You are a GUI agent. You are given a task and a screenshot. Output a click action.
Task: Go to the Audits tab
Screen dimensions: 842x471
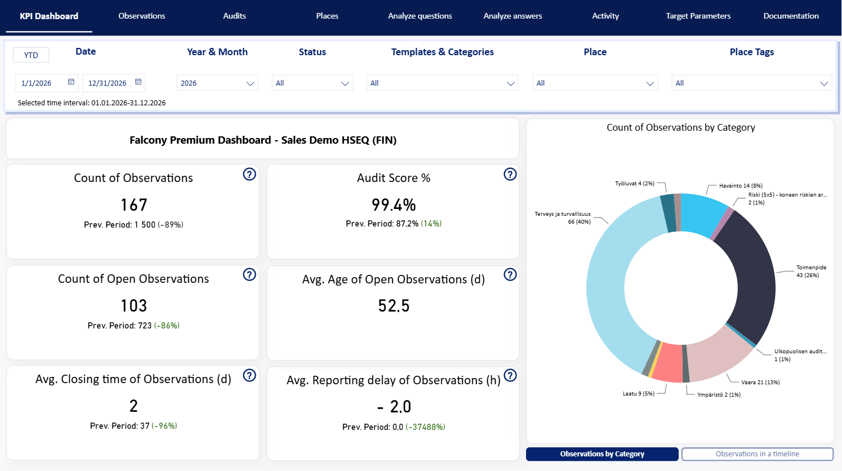234,16
